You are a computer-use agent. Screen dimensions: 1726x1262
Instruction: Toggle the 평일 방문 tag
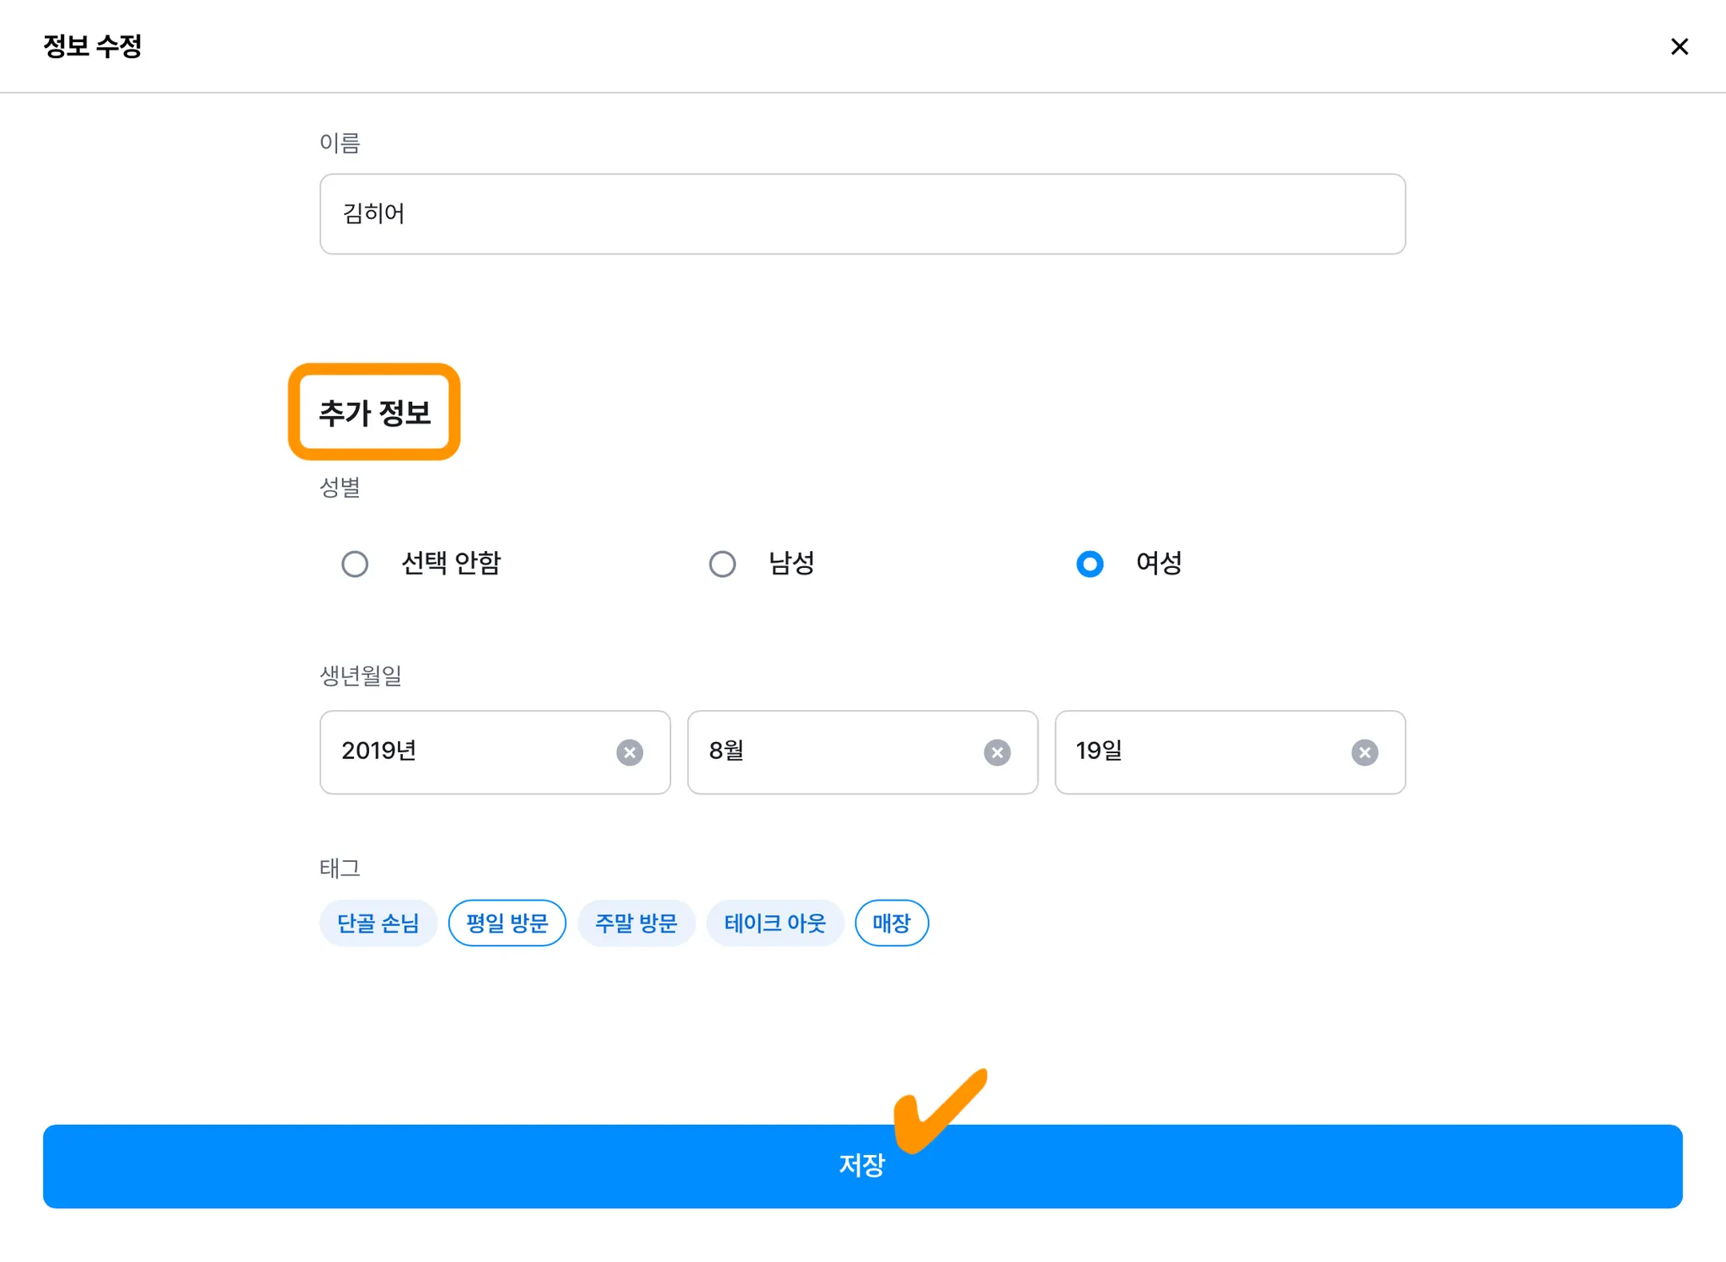[507, 923]
